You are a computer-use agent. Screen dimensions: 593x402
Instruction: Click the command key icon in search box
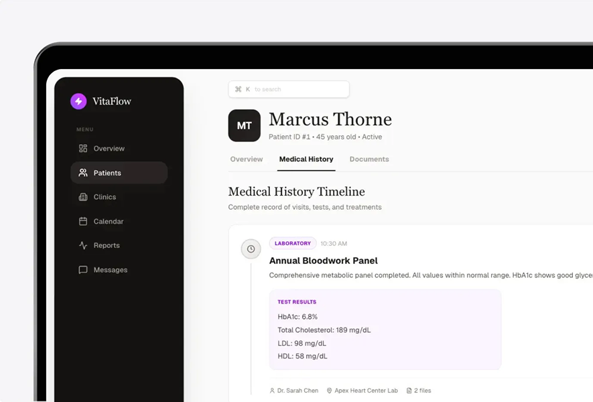pyautogui.click(x=239, y=89)
